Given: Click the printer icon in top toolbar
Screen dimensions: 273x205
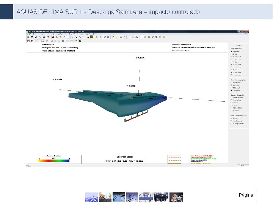Looking at the screenshot, I should [40, 37].
